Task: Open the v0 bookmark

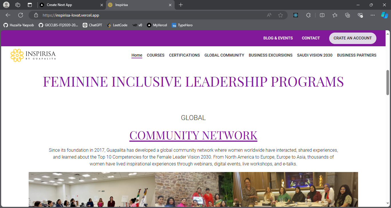Action: coord(137,25)
